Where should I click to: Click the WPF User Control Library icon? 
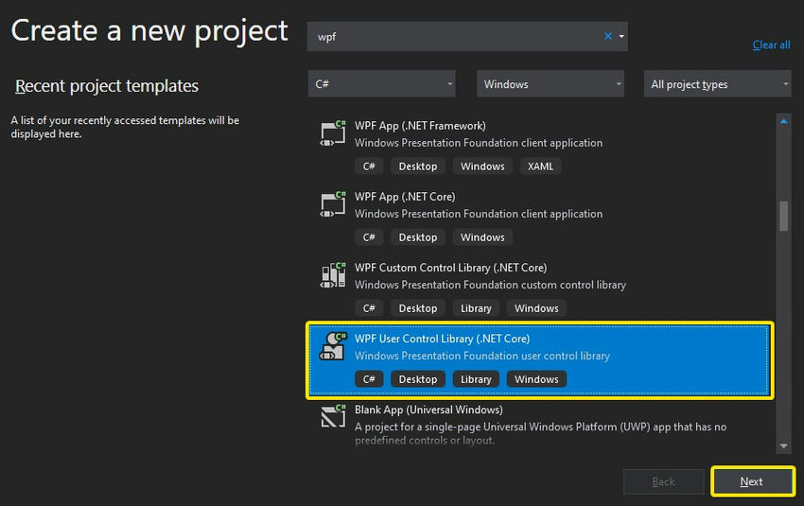click(333, 346)
